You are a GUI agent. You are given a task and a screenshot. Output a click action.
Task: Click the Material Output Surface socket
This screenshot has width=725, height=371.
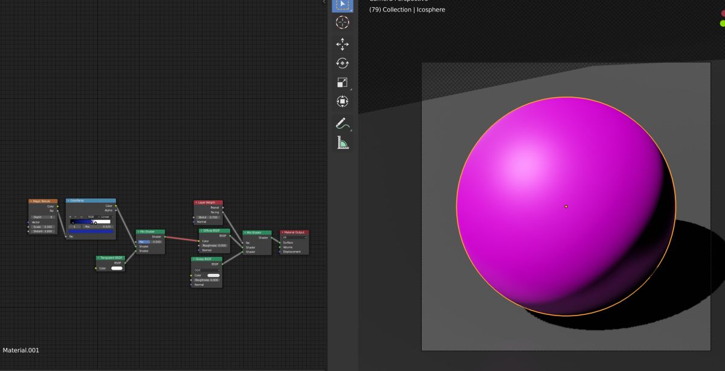point(280,243)
